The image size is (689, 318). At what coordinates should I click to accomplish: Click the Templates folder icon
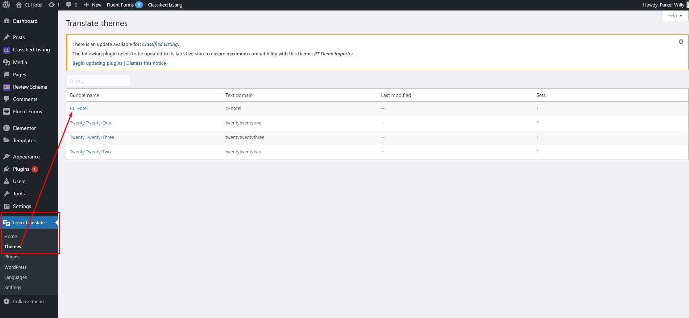tap(7, 140)
